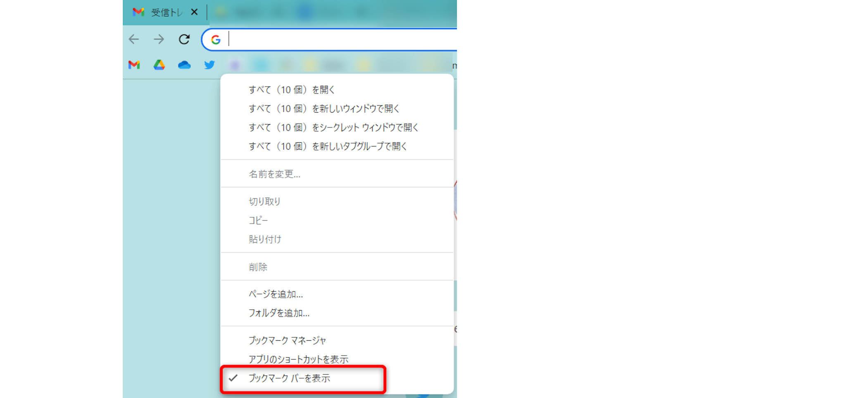Open the OneDrive cloud bookmark
This screenshot has height=398, width=846.
click(184, 65)
